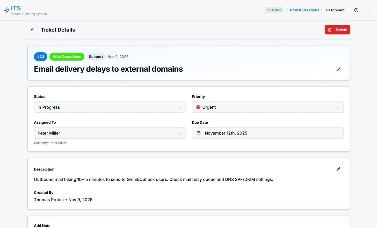Image resolution: width=377 pixels, height=228 pixels.
Task: Click the trash icon inside the Delete button
Action: pyautogui.click(x=330, y=30)
